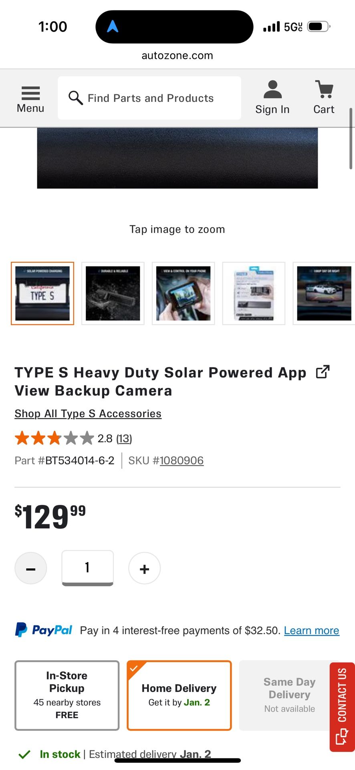Open the hamburger Menu icon

30,93
